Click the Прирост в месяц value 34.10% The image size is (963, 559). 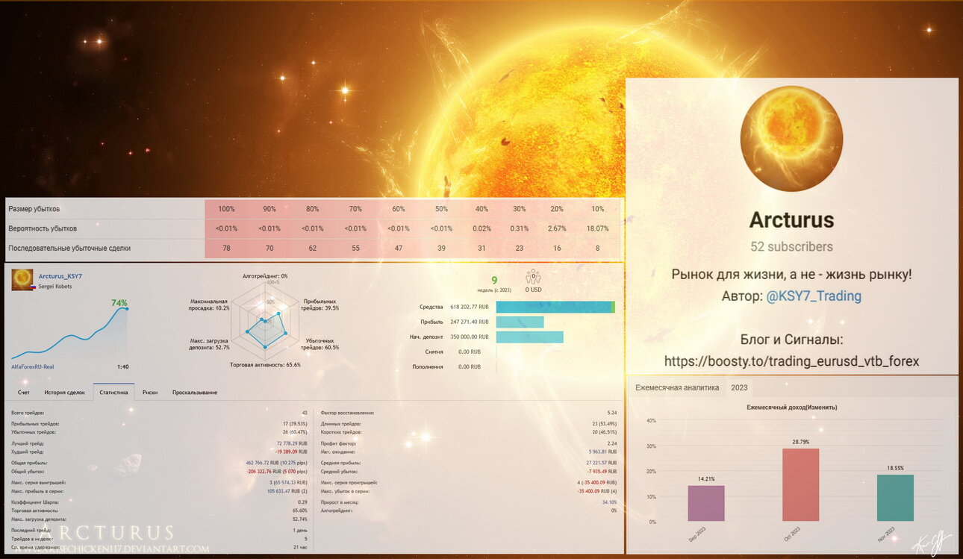609,502
